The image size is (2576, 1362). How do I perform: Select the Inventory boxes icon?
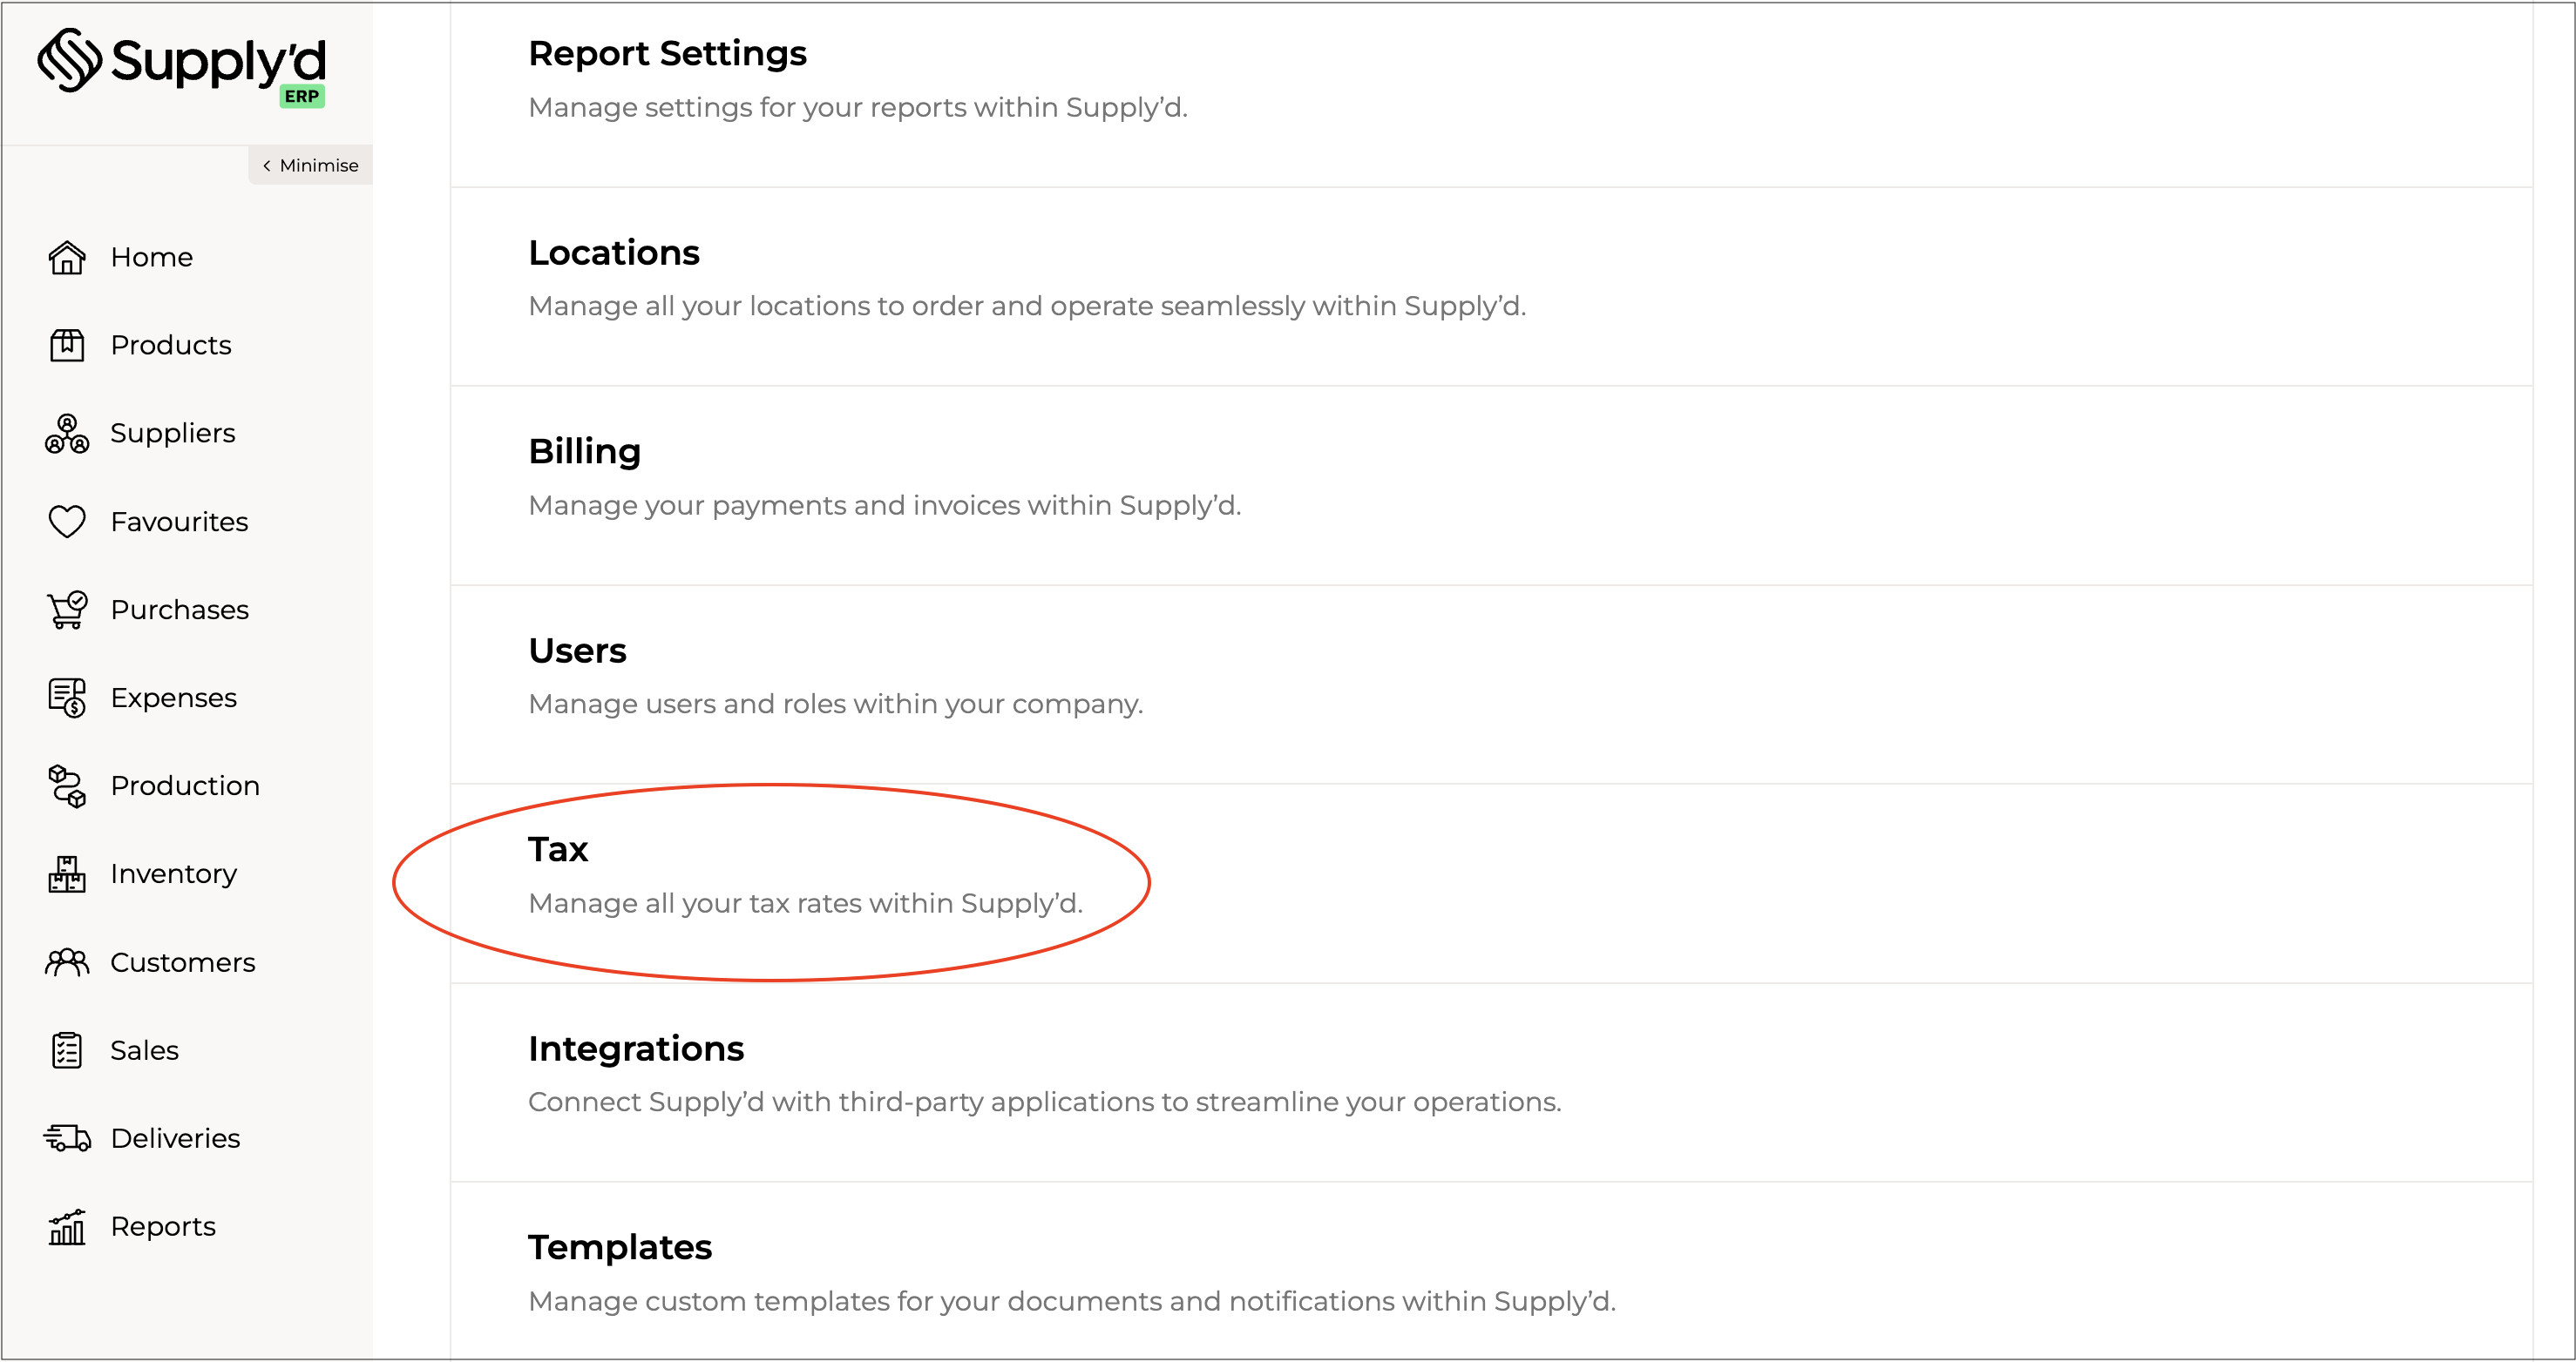[67, 874]
